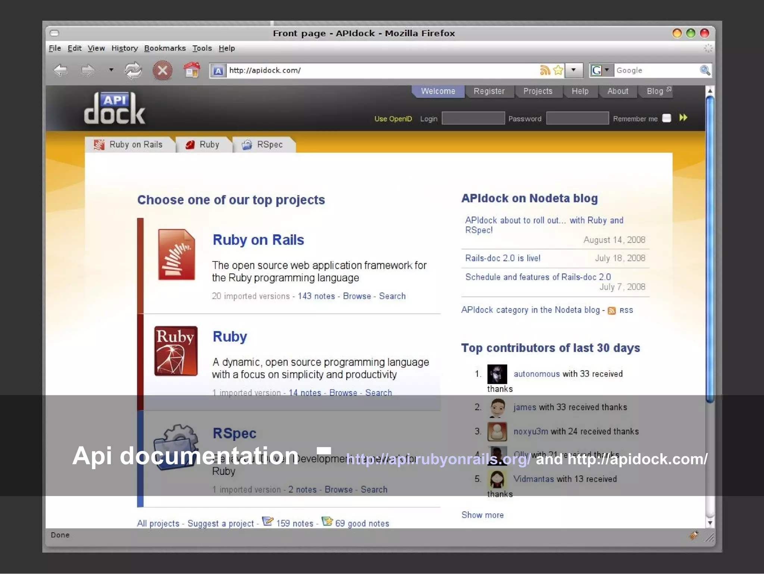The image size is (764, 574).
Task: Open the View menu
Action: click(x=96, y=48)
